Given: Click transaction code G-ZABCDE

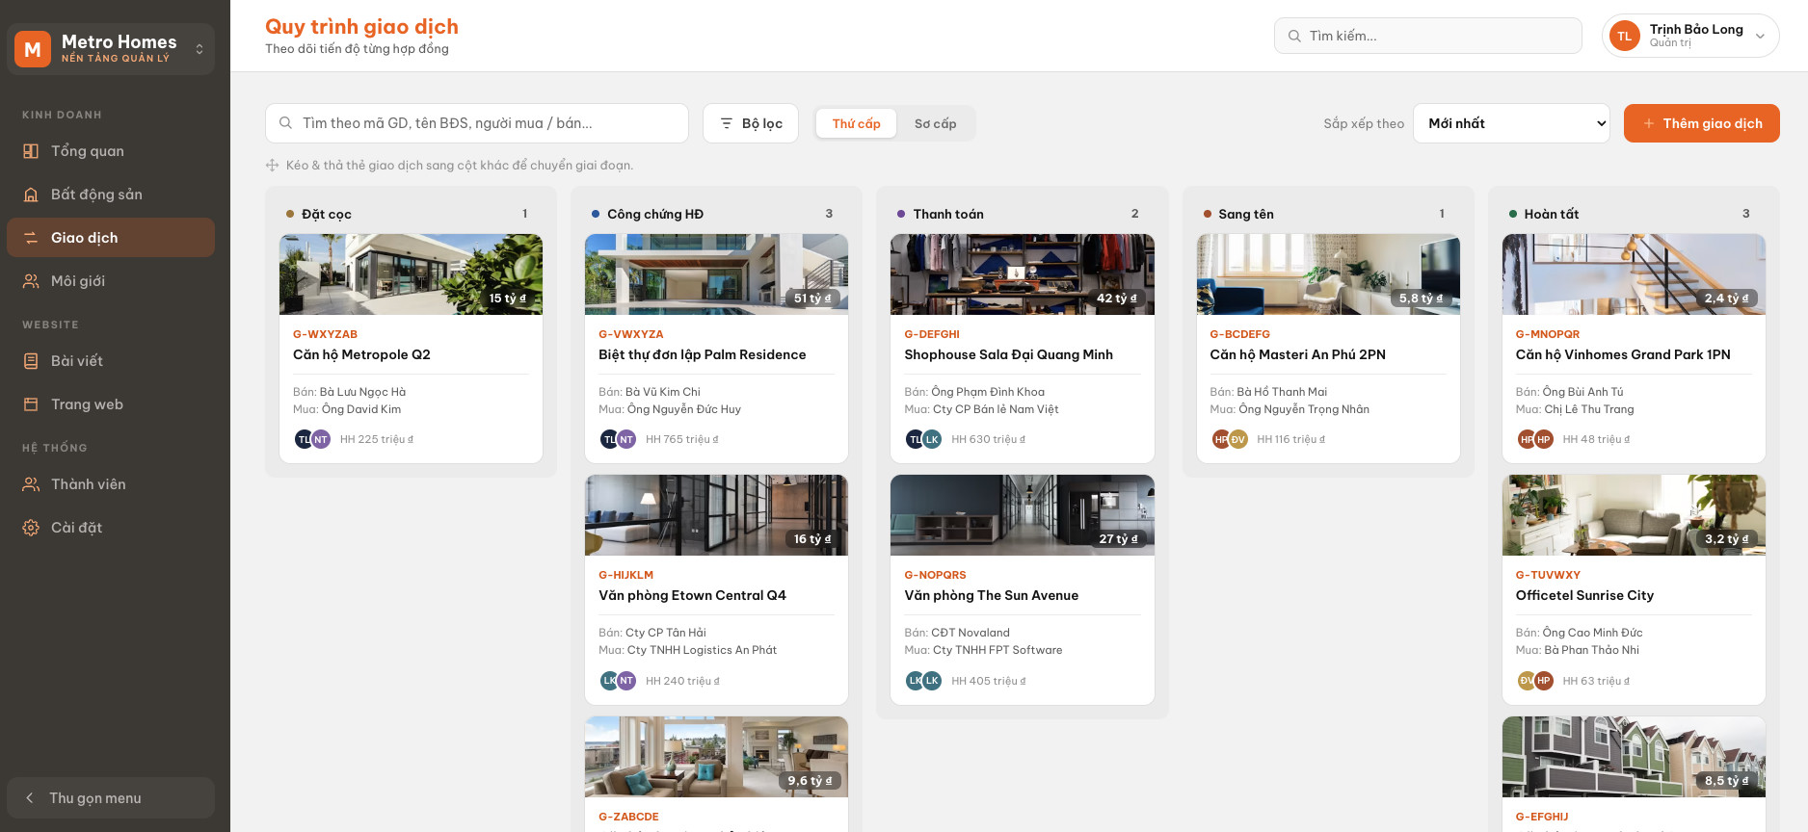Looking at the screenshot, I should [x=628, y=817].
